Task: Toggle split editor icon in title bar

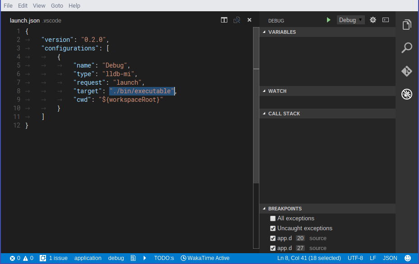Action: (224, 20)
